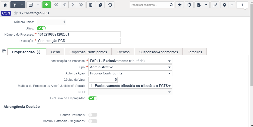
Task: Click the Código da Vara field
Action: click(x=103, y=80)
